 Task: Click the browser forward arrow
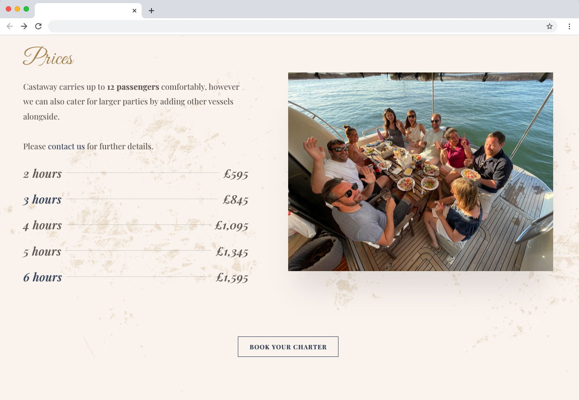click(24, 26)
